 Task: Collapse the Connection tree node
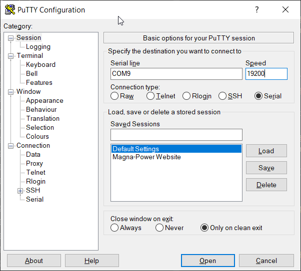pyautogui.click(x=11, y=146)
